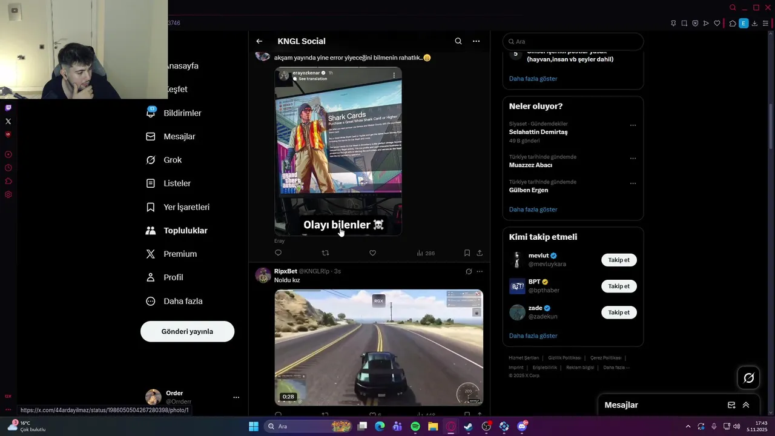Open RipxBet profile avatar

[x=263, y=275]
